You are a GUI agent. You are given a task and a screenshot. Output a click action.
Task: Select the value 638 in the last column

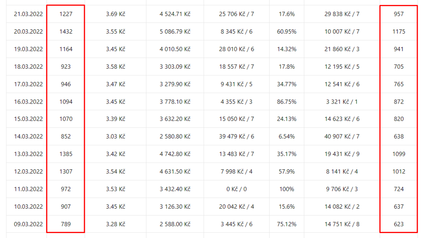click(399, 137)
